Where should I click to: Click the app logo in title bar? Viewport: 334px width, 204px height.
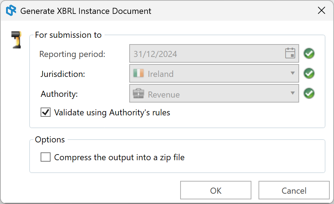coord(11,11)
